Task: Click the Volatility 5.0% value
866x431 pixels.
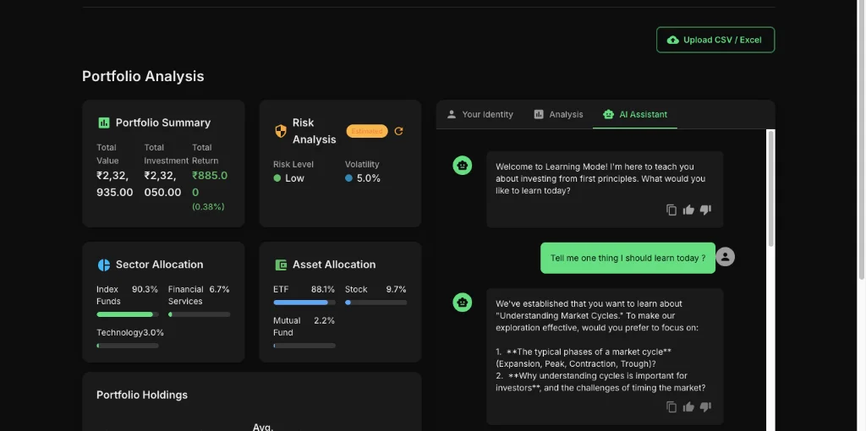Action: point(369,178)
